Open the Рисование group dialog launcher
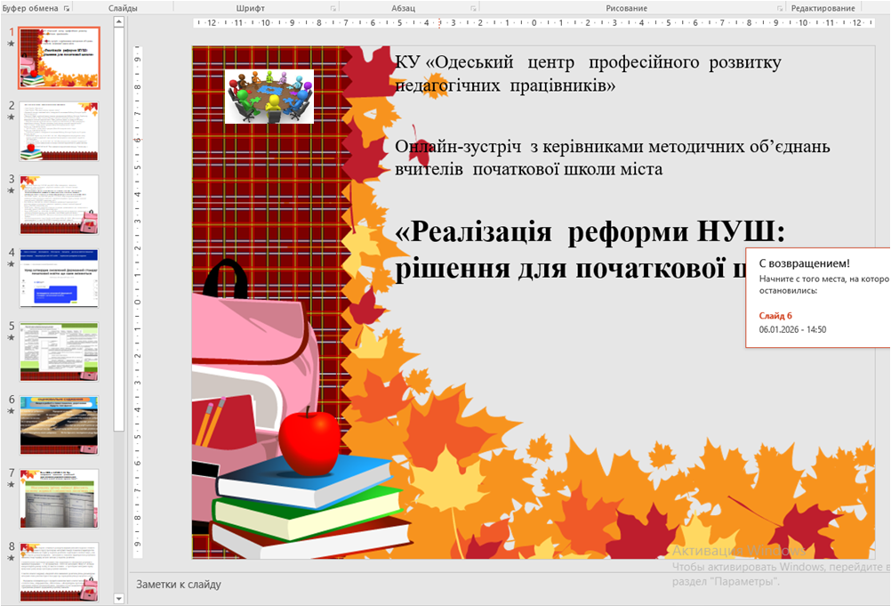 click(x=778, y=8)
